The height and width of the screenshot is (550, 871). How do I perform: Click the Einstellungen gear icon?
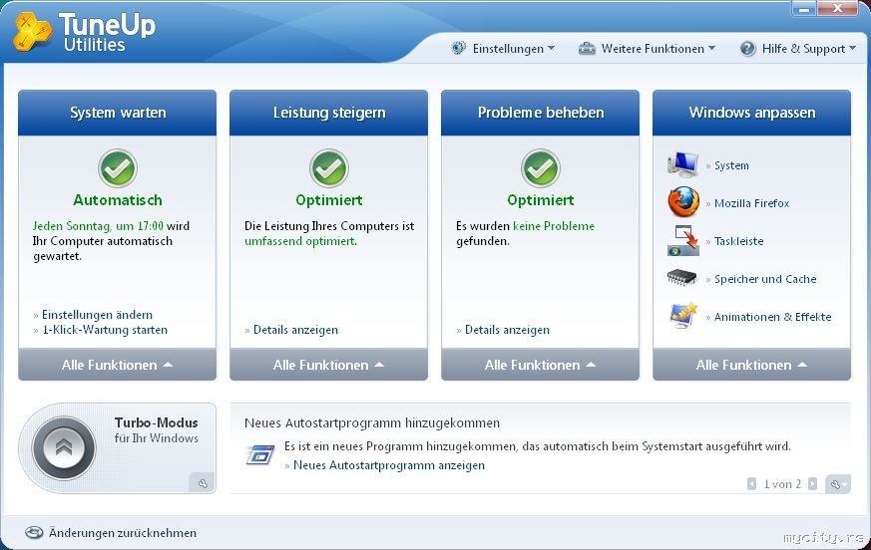point(458,48)
